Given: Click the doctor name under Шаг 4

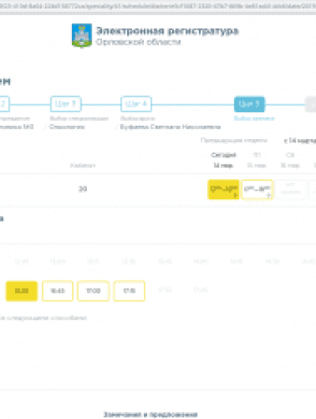Looking at the screenshot, I should tap(171, 126).
